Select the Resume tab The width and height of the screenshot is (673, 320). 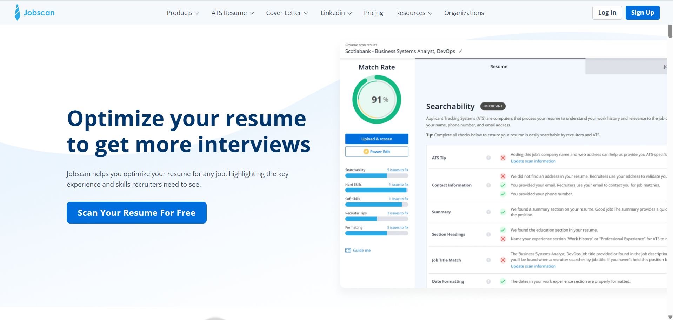pyautogui.click(x=499, y=67)
